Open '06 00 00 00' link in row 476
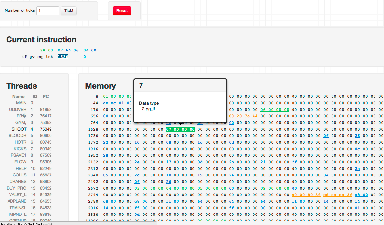384x225 pixels. [274, 110]
